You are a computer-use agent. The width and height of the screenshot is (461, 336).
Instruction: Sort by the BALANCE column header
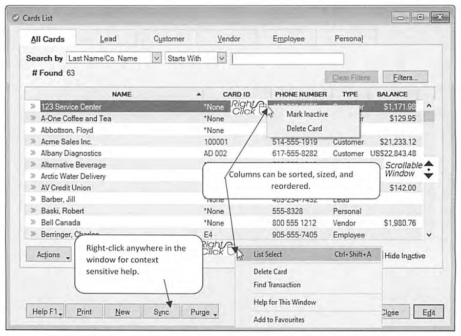(392, 94)
